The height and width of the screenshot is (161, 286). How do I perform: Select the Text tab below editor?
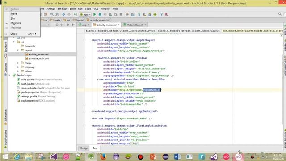pos(95,148)
